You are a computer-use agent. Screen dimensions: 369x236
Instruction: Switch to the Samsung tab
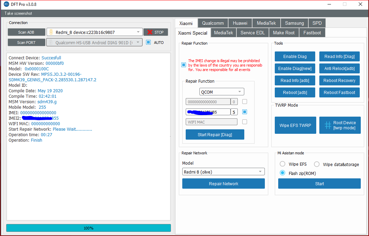click(294, 23)
